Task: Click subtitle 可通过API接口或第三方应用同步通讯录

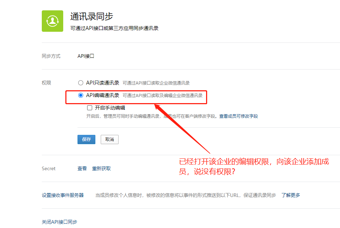Action: tap(114, 28)
